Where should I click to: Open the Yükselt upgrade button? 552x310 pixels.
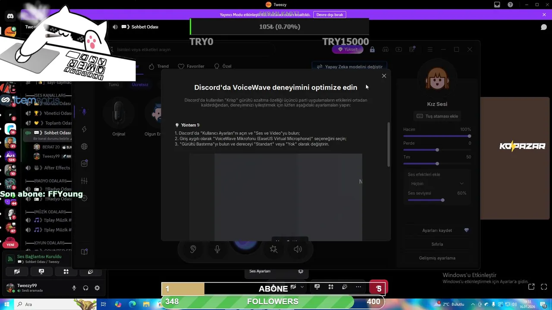pyautogui.click(x=348, y=50)
